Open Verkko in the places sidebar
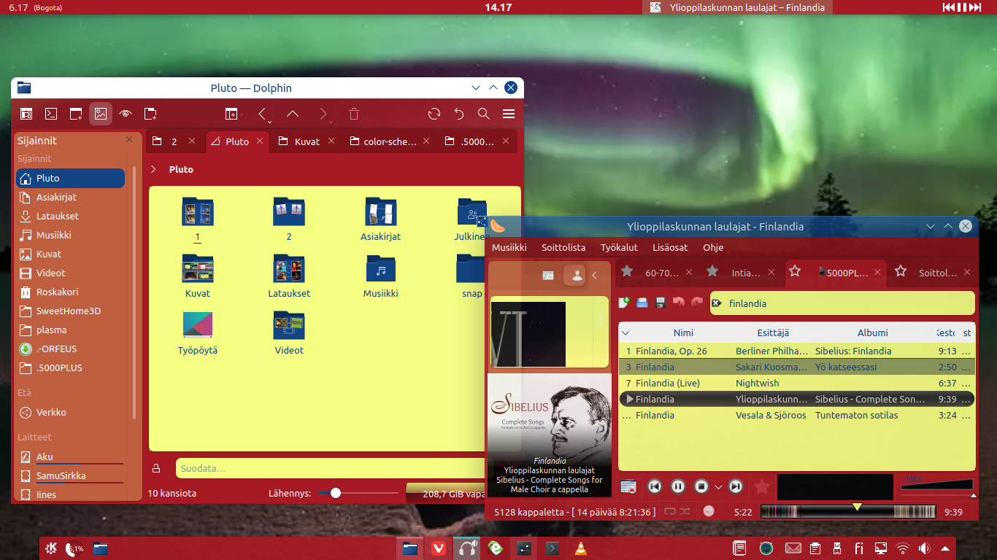Screen dimensions: 997x560 [x=71, y=412]
